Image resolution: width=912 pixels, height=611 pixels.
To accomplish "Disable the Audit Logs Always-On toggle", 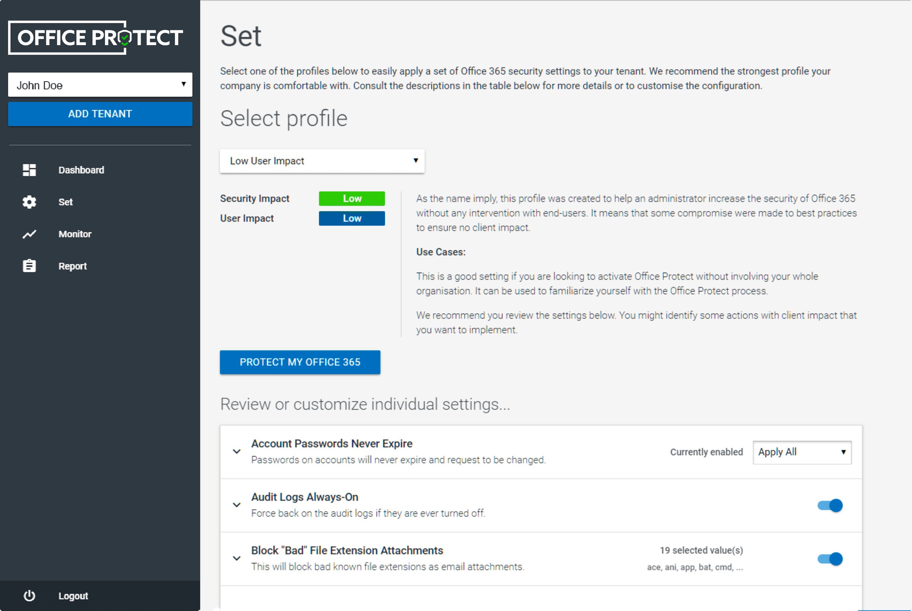I will click(829, 505).
